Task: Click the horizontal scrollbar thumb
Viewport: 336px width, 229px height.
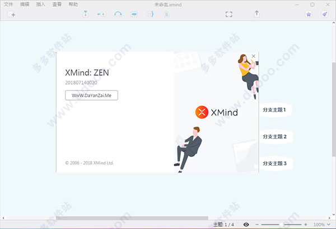Action: point(132,218)
